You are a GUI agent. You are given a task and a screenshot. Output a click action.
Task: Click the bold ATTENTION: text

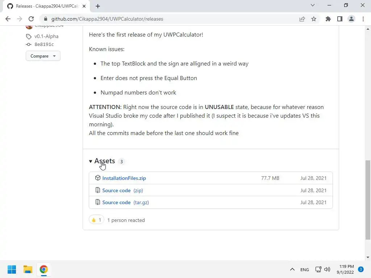click(105, 107)
